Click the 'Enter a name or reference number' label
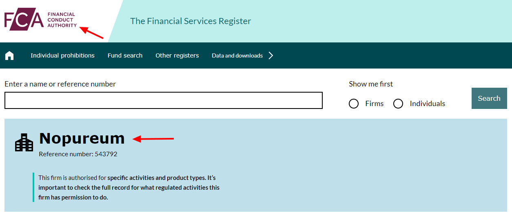Screen dimensions: 512x215 [60, 84]
